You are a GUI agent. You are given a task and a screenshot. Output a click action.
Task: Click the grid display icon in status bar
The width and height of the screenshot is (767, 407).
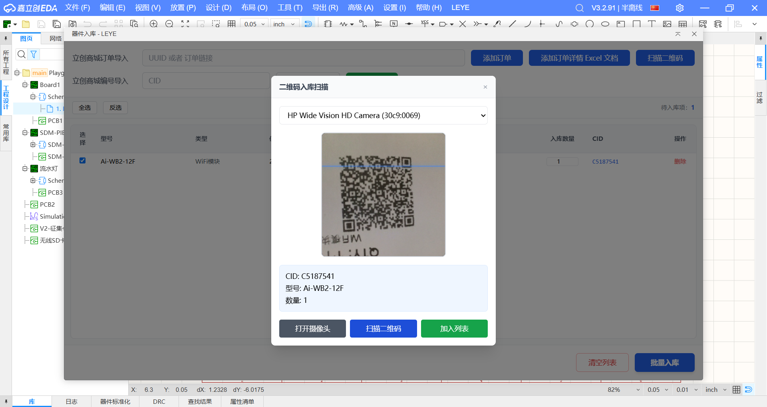click(736, 390)
